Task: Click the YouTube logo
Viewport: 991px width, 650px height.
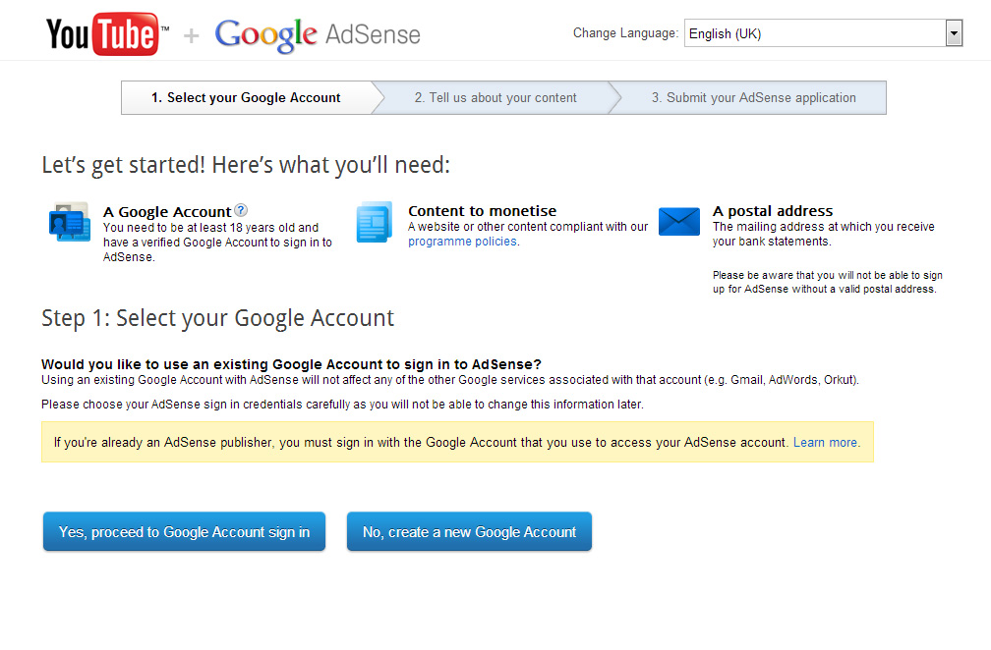Action: pyautogui.click(x=107, y=34)
